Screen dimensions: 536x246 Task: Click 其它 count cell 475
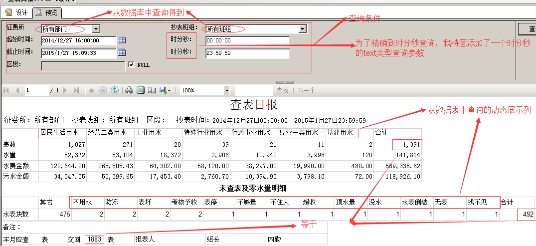[65, 215]
